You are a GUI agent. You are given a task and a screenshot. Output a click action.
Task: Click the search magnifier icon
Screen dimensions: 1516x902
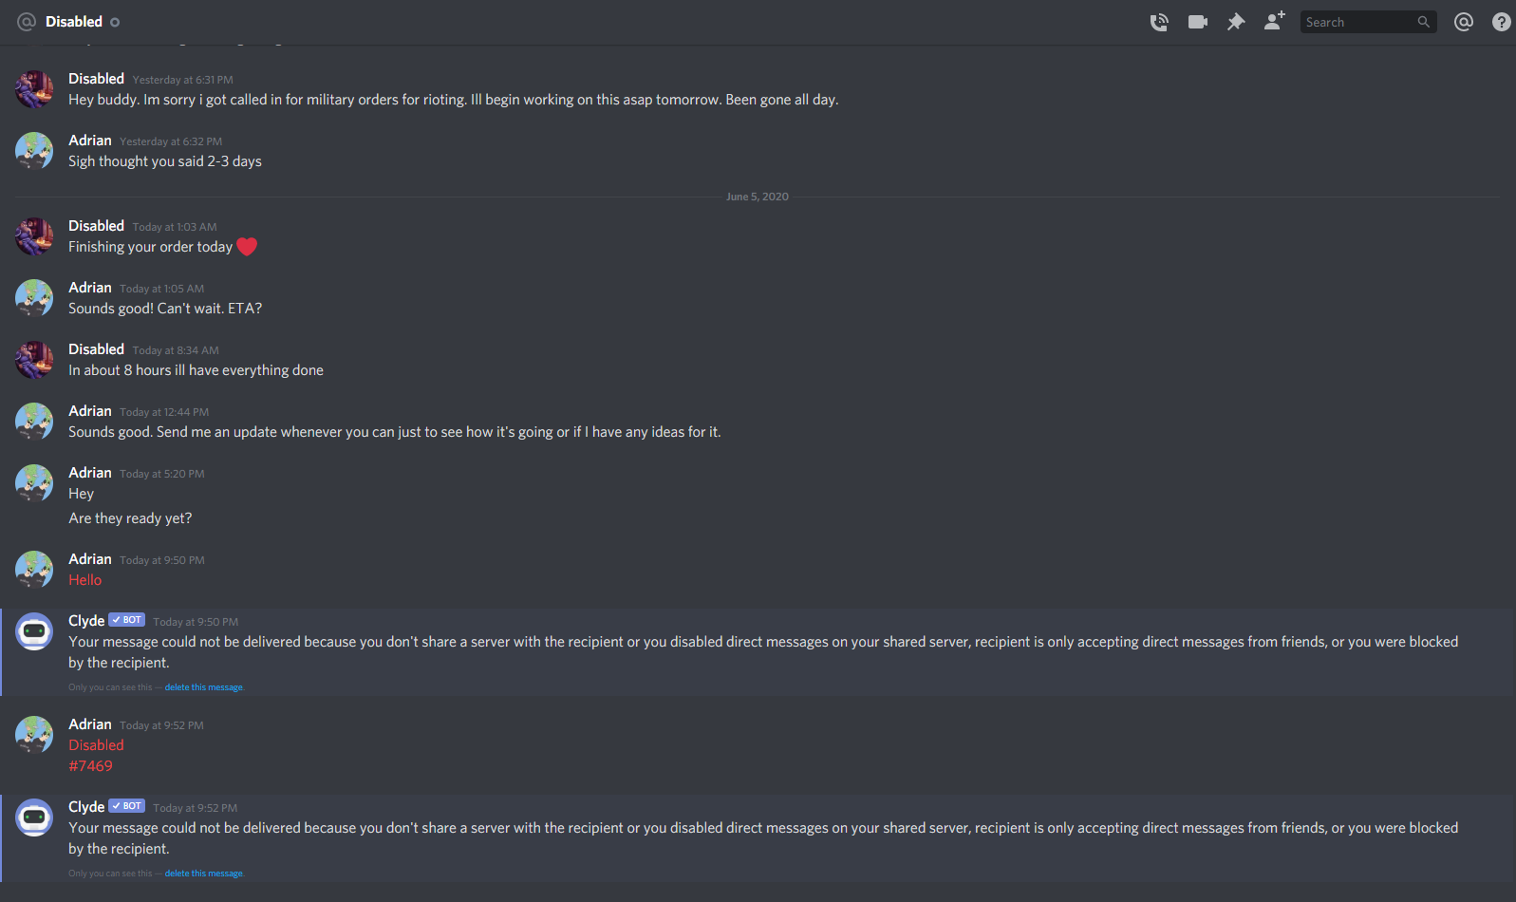pos(1423,22)
